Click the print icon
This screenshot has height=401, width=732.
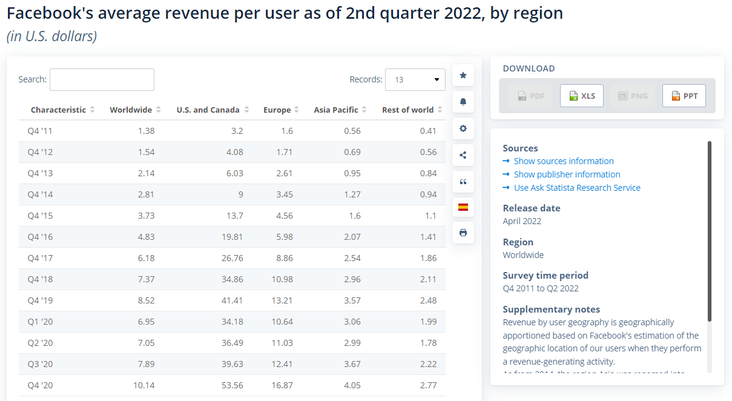(463, 233)
